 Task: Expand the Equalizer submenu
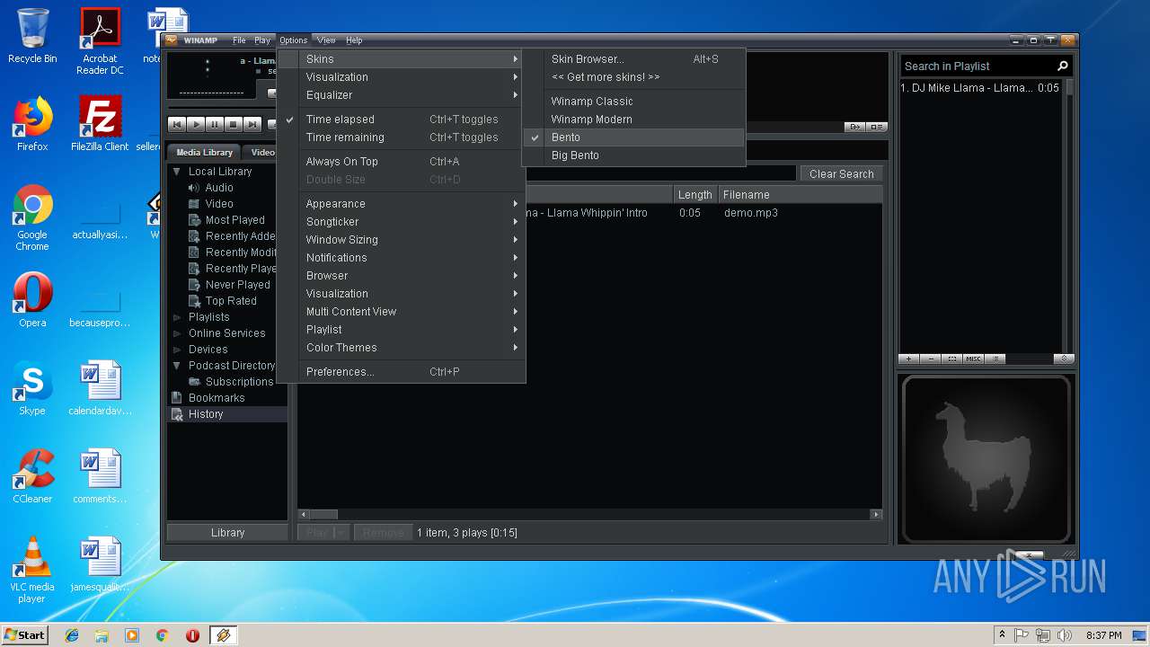(x=401, y=95)
